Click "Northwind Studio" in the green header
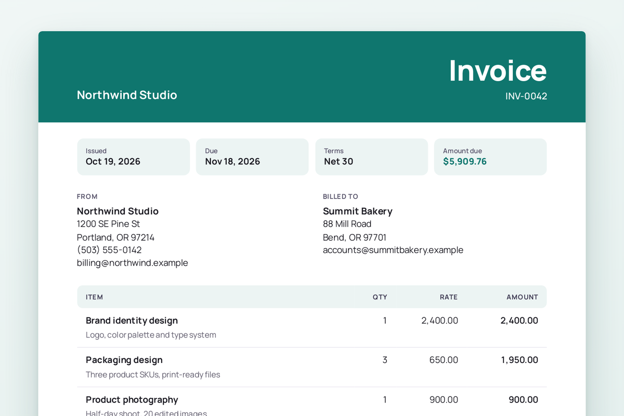The height and width of the screenshot is (416, 624). tap(127, 95)
